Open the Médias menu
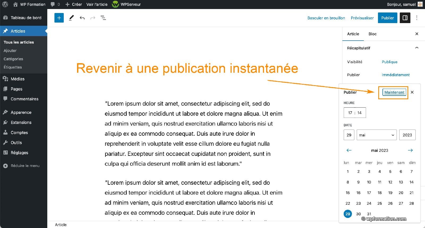Viewport: 425px width, 228px height. tap(24, 79)
